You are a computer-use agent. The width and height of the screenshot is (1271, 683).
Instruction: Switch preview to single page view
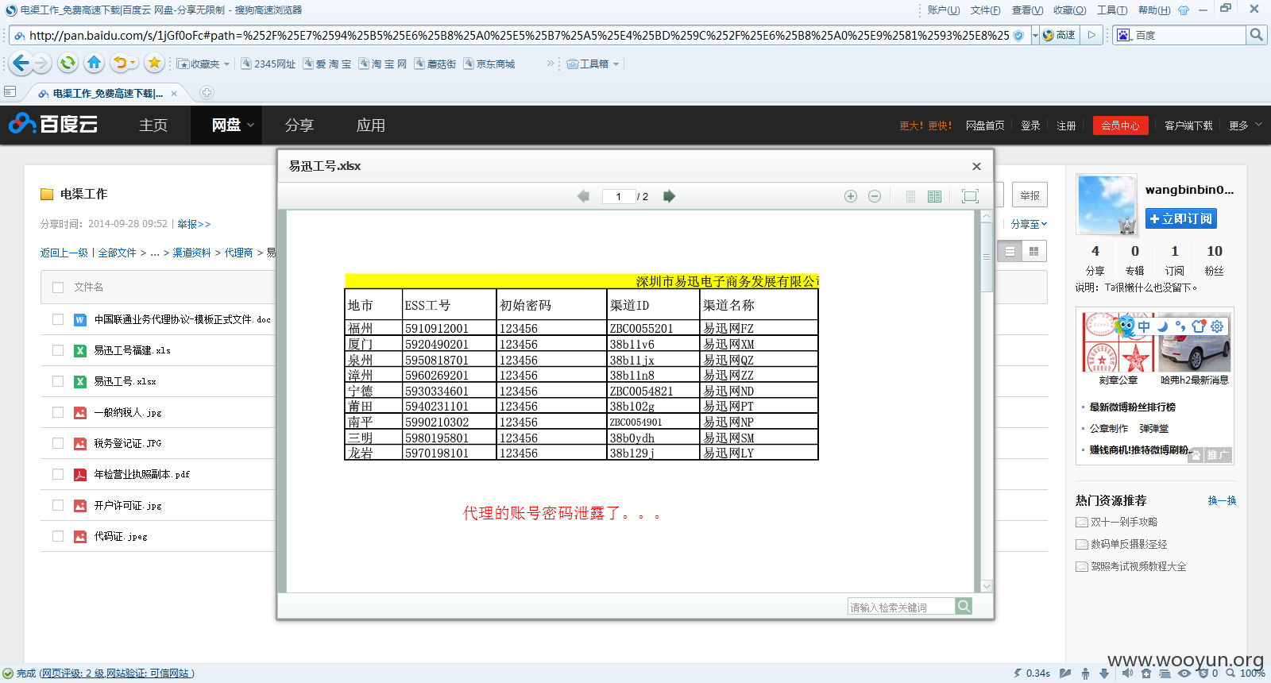click(910, 196)
